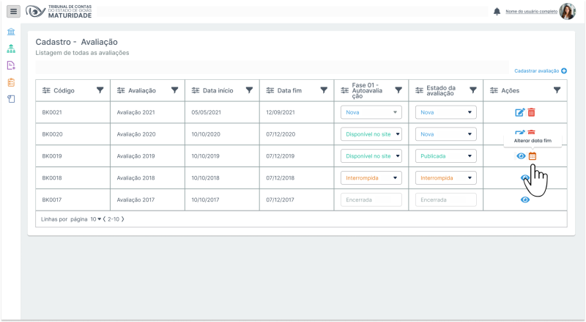This screenshot has width=586, height=322.
Task: Delete evaluation BK0021 with the trash icon
Action: (532, 112)
